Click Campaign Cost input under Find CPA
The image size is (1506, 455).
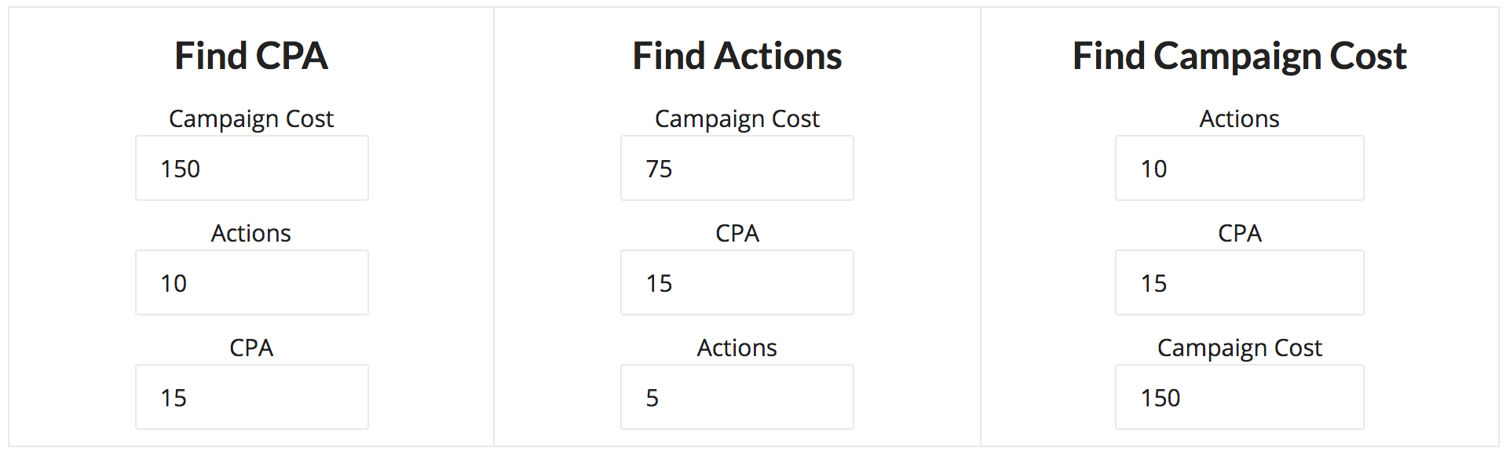coord(251,168)
